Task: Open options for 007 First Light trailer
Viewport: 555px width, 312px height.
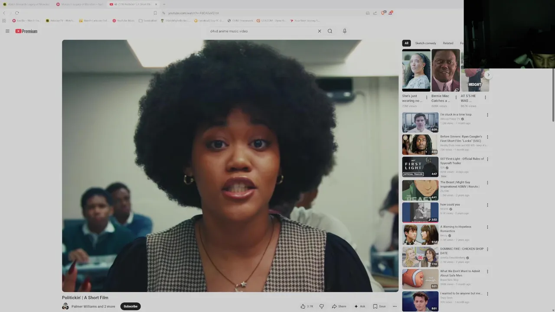Action: tap(487, 159)
